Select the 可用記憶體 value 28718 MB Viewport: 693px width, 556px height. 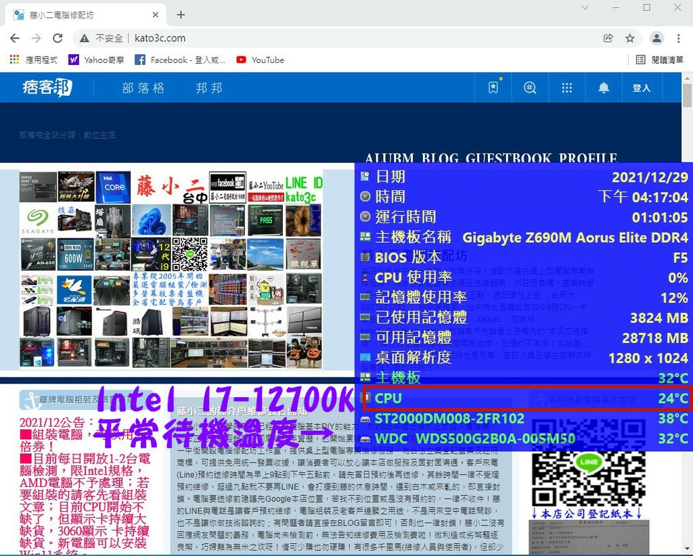coord(655,338)
